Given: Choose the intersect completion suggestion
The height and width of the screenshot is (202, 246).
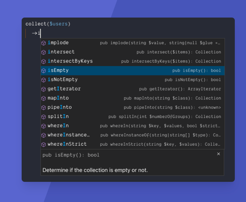Looking at the screenshot, I should [133, 52].
